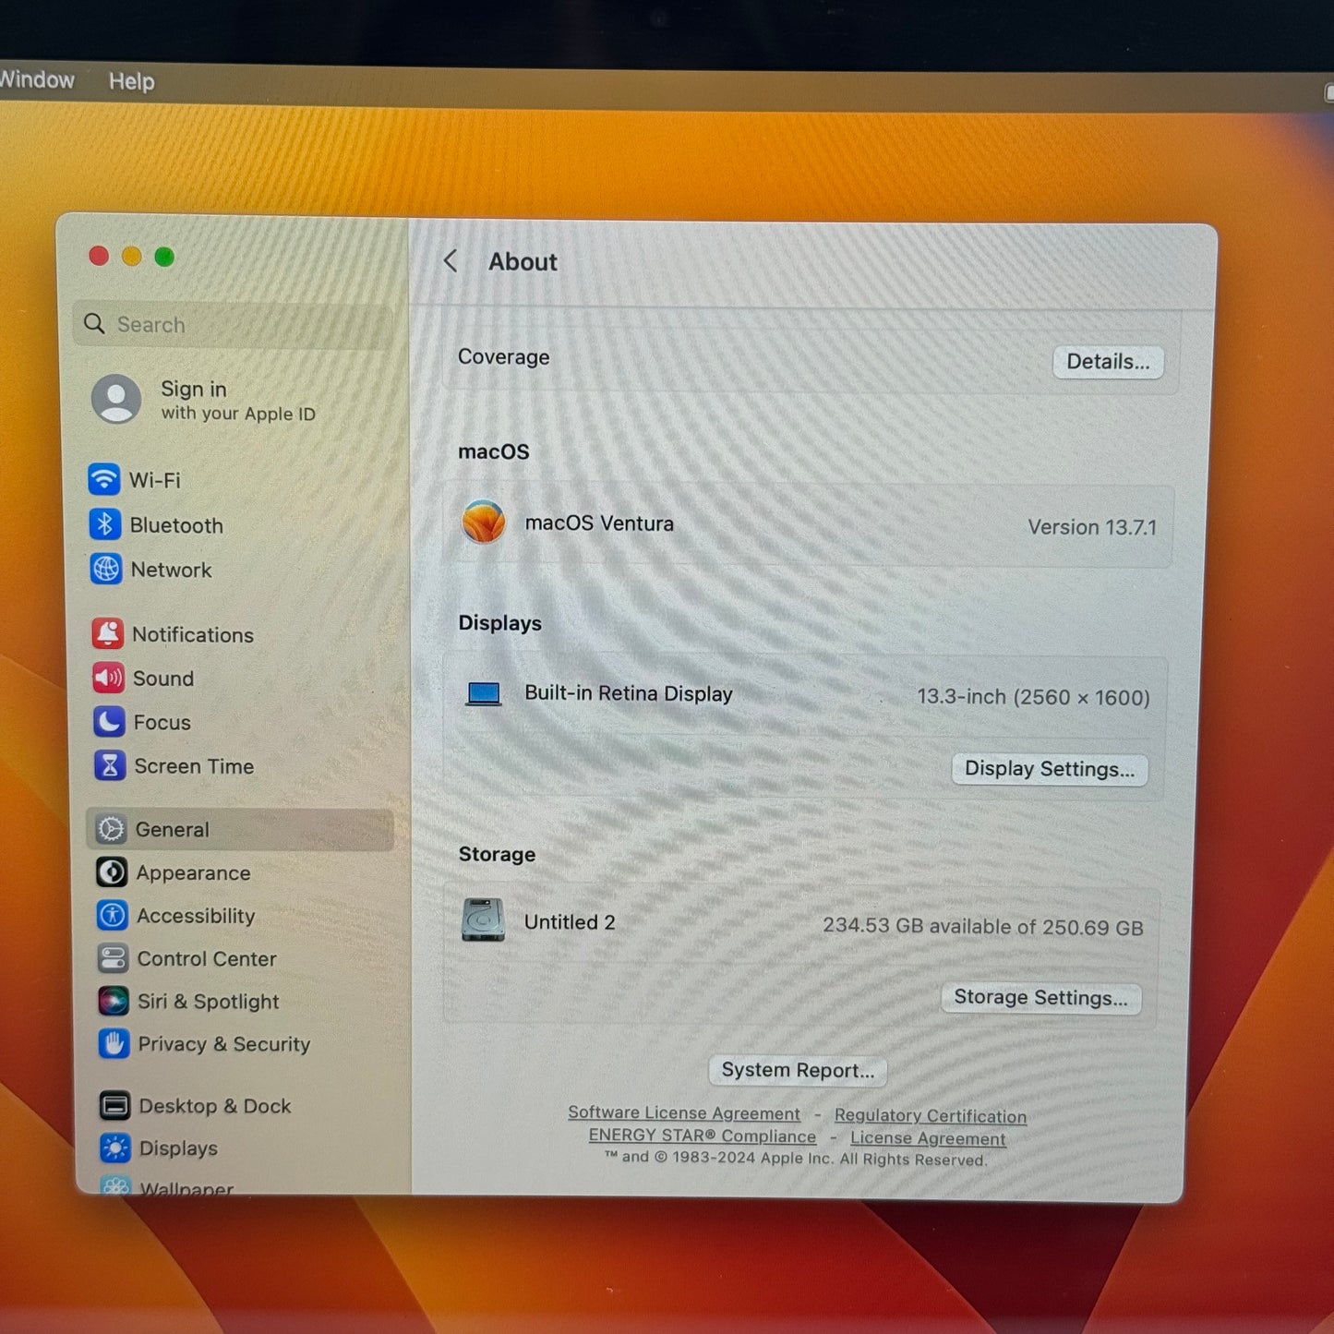Click the yellow minimize window button
This screenshot has height=1334, width=1334.
tap(132, 256)
